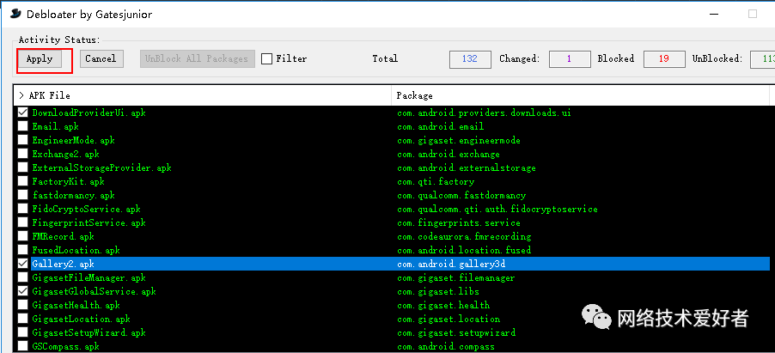Screen dimensions: 775x353
Task: Select the GSCompass.apk file name
Action: [x=66, y=347]
